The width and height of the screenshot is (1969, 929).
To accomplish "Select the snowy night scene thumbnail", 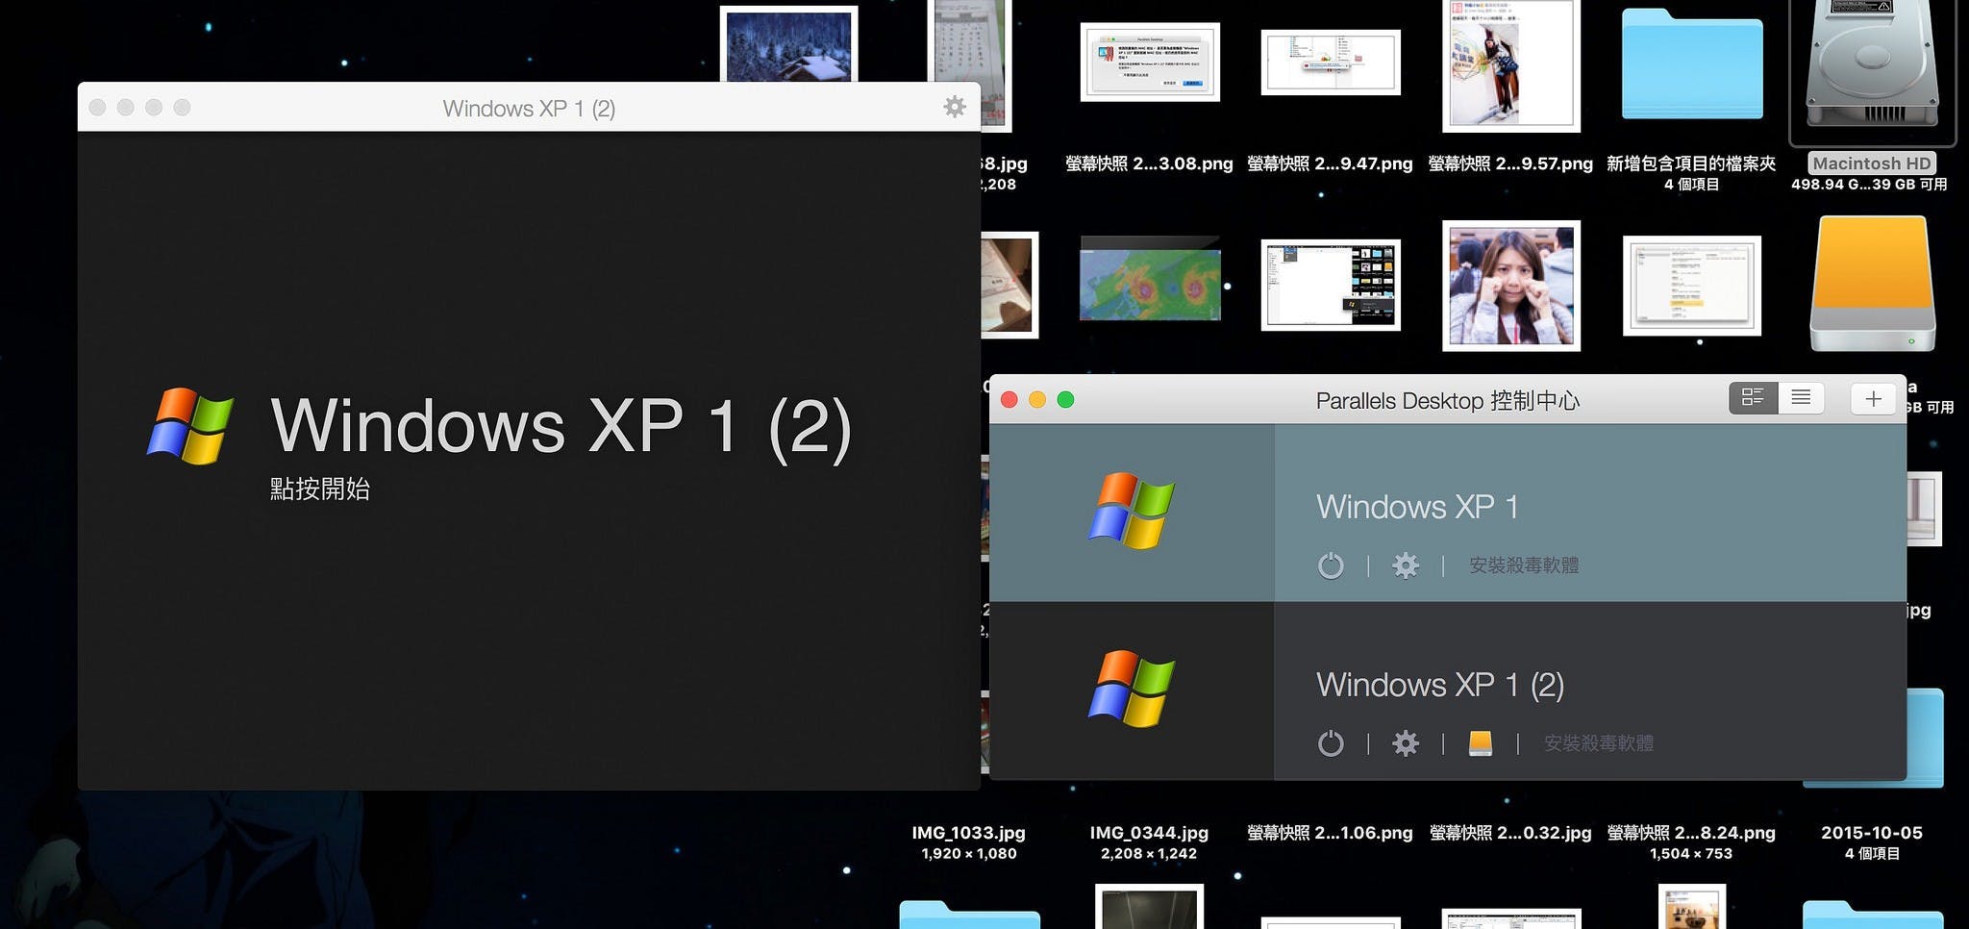I will [x=788, y=43].
